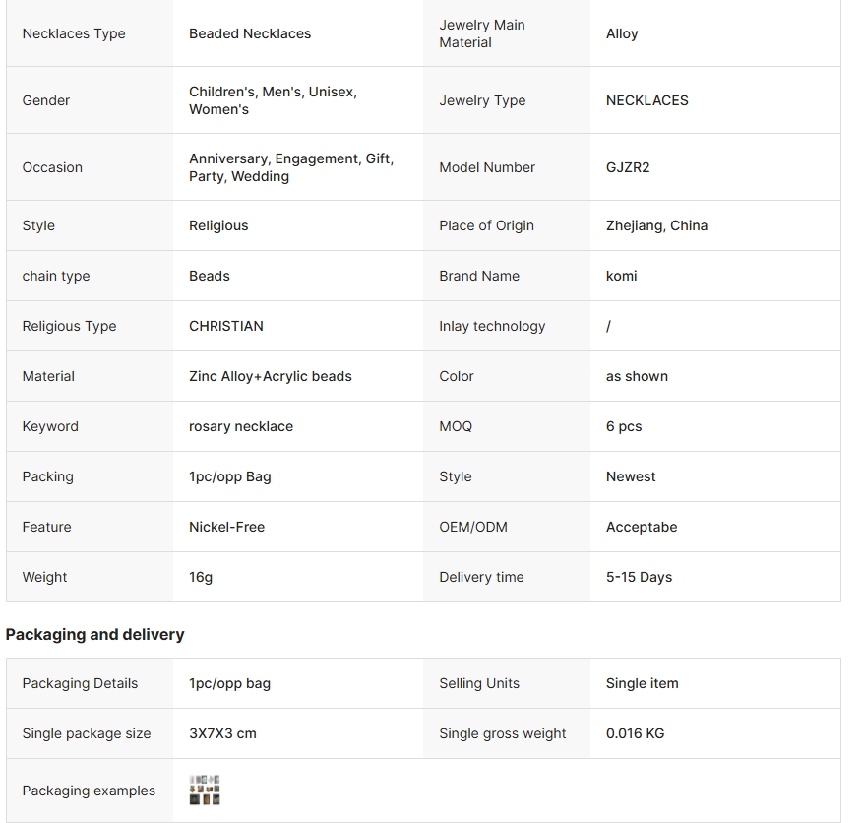Select the brand name 'komi'
This screenshot has width=862, height=823.
click(621, 276)
